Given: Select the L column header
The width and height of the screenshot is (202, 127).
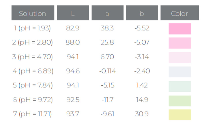Looking at the screenshot, I should (x=73, y=13).
